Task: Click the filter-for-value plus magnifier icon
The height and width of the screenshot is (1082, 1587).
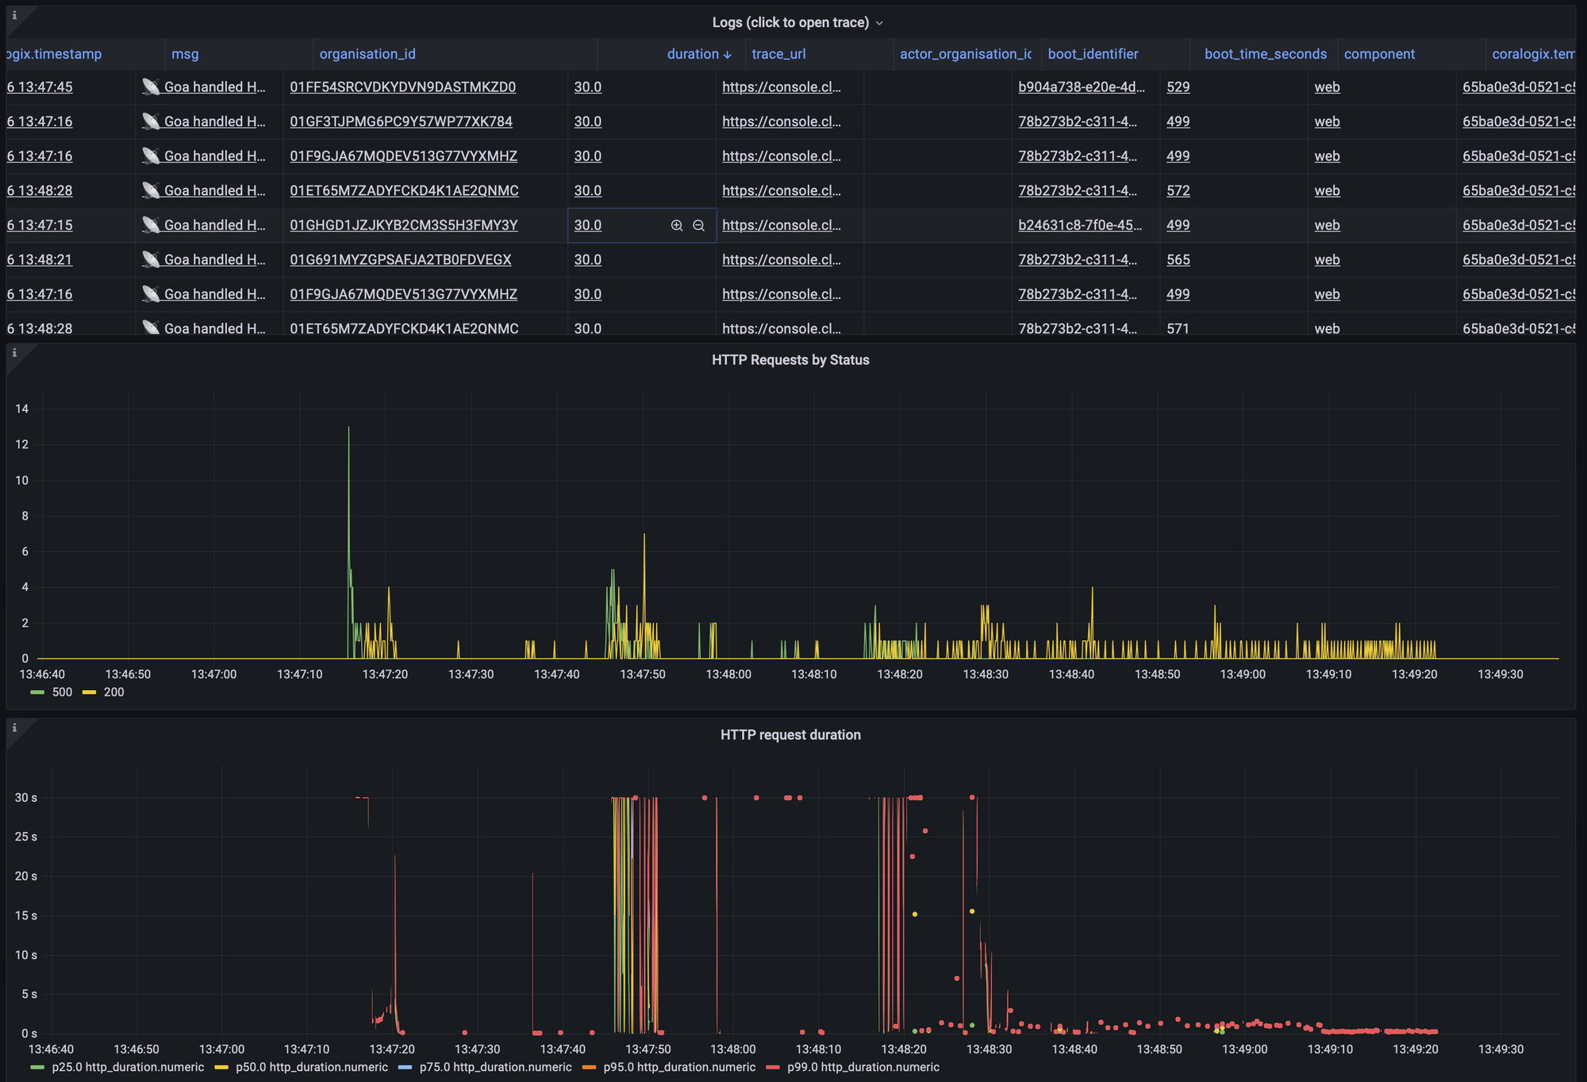Action: pyautogui.click(x=677, y=225)
